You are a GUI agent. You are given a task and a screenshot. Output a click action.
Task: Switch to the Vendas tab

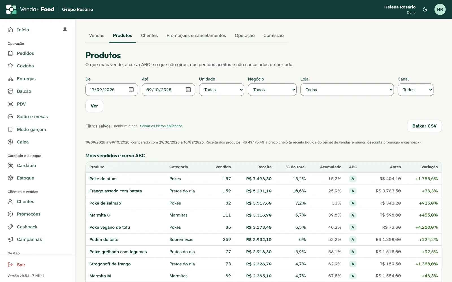tap(97, 36)
